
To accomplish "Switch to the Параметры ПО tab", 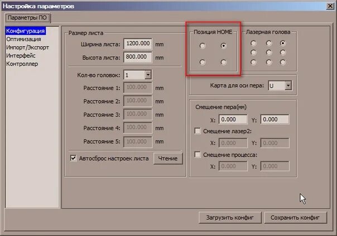I will [27, 18].
